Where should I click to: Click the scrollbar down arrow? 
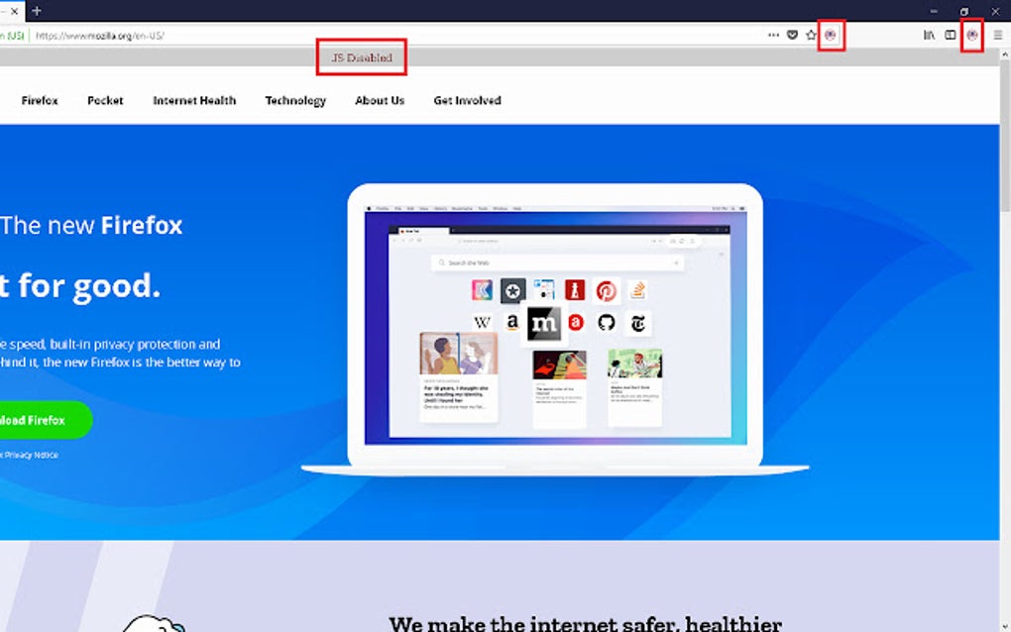coord(1004,626)
